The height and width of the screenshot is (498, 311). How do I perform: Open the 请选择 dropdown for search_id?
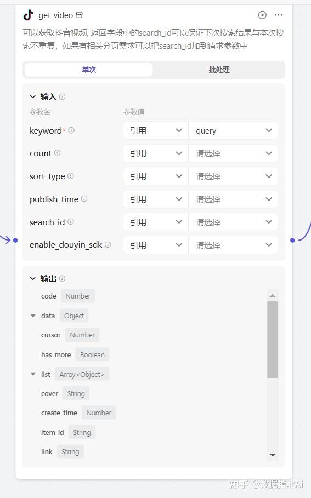pyautogui.click(x=234, y=222)
